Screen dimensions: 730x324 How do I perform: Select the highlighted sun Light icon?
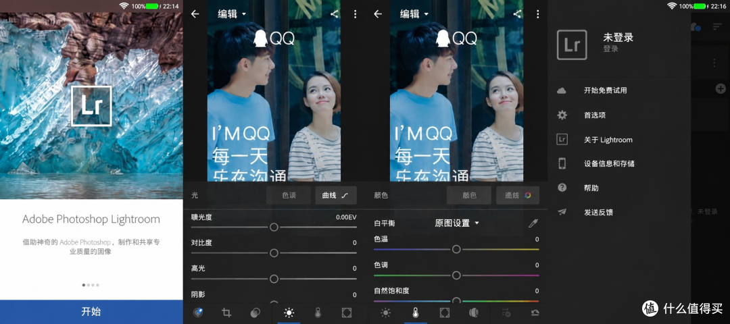pos(289,313)
